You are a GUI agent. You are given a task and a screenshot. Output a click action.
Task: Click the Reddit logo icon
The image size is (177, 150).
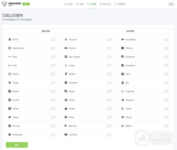[x=10, y=91]
